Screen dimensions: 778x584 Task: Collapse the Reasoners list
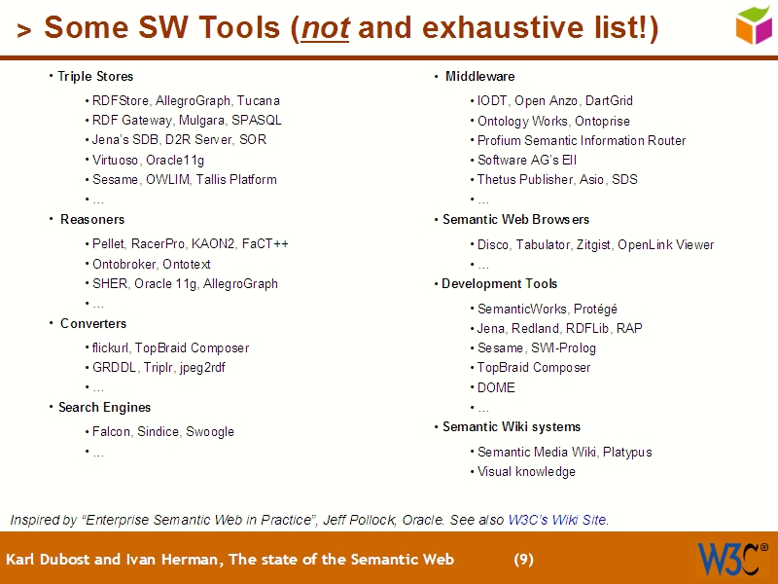coord(91,219)
